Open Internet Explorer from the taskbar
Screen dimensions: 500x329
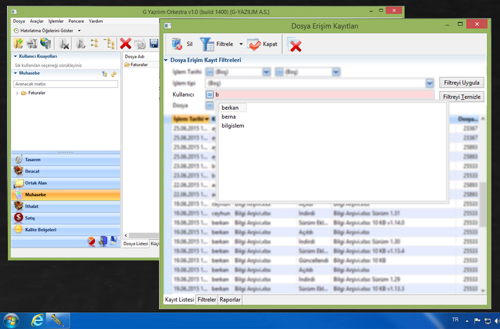click(38, 320)
